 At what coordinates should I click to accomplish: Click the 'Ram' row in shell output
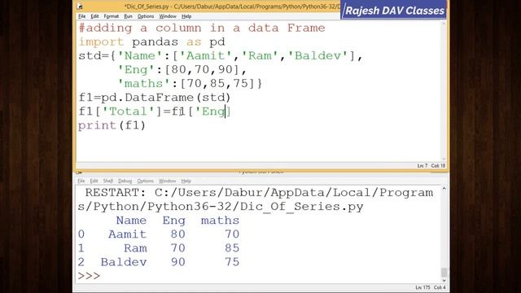point(159,248)
